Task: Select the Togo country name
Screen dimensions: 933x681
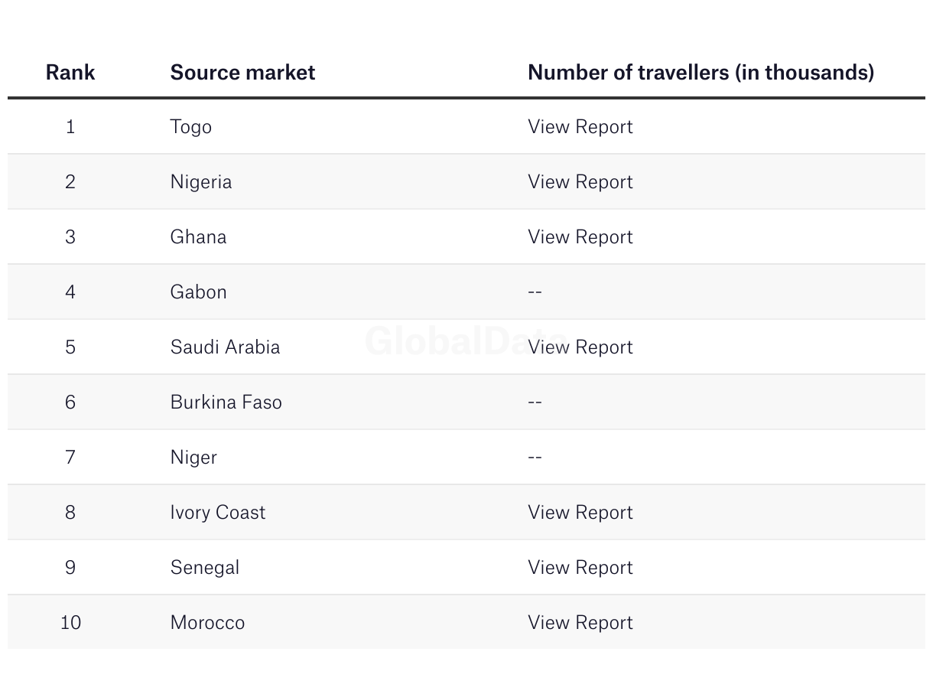Action: pyautogui.click(x=190, y=127)
